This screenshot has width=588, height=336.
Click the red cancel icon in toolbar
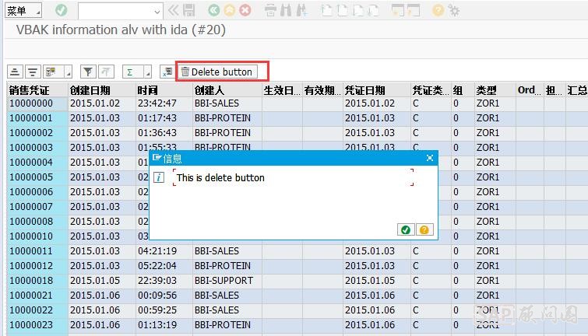(x=245, y=10)
